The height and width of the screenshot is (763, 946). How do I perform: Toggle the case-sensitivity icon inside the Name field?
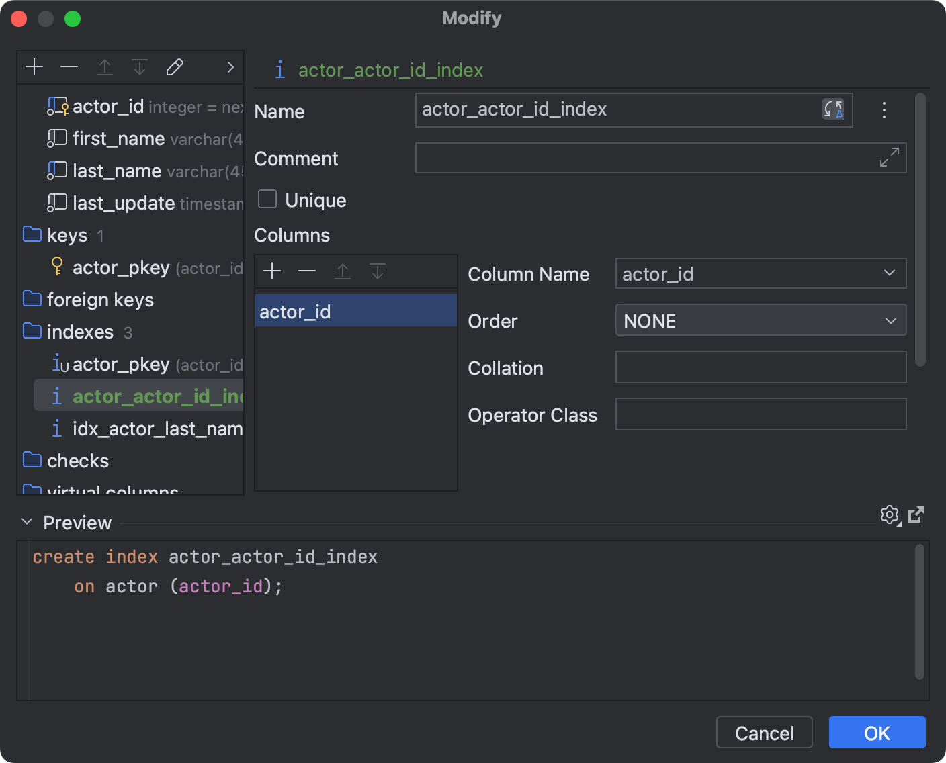click(833, 109)
